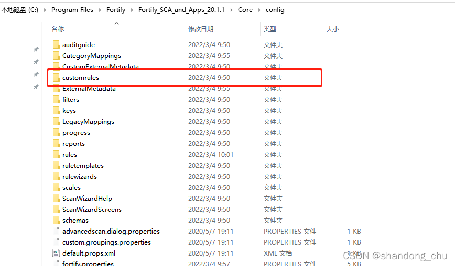Image resolution: width=455 pixels, height=266 pixels.
Task: Select the schemas folder name
Action: [x=75, y=221]
